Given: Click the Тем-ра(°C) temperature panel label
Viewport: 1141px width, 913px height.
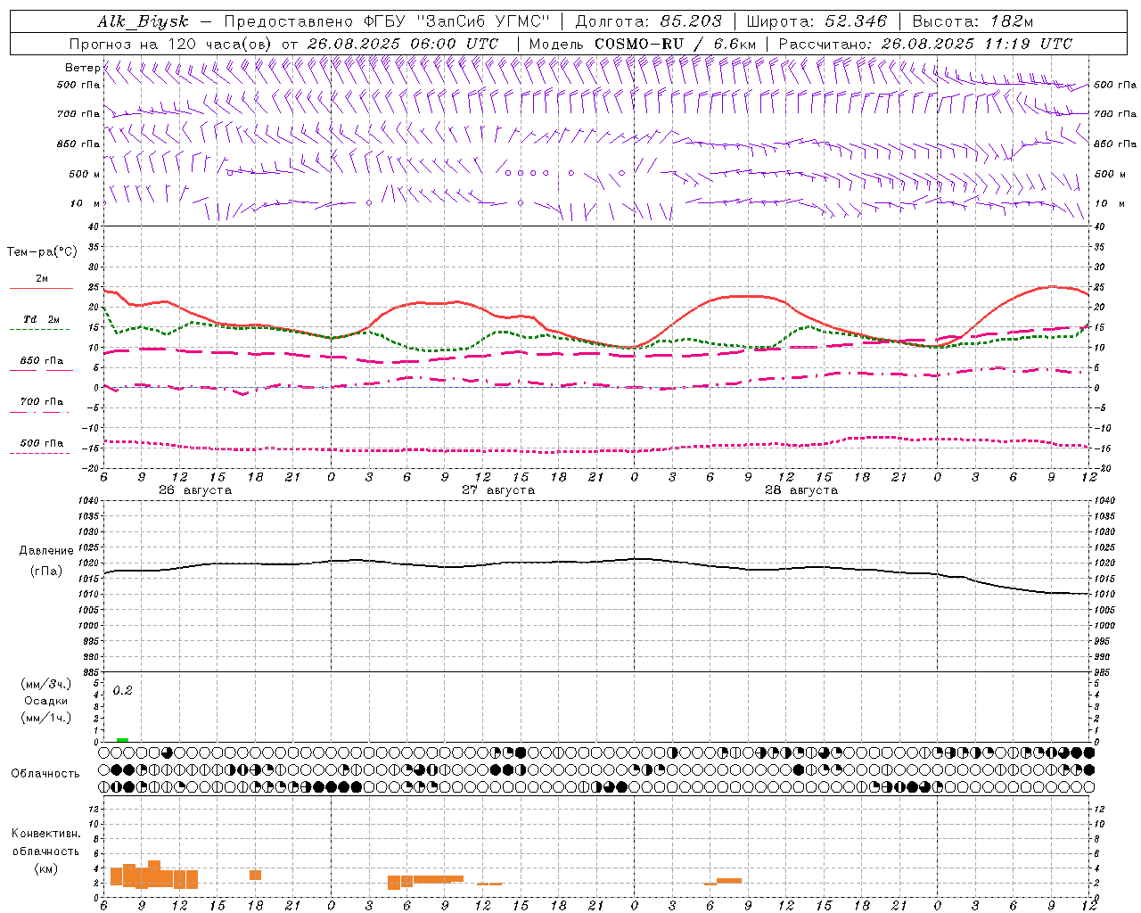Looking at the screenshot, I should tap(42, 252).
